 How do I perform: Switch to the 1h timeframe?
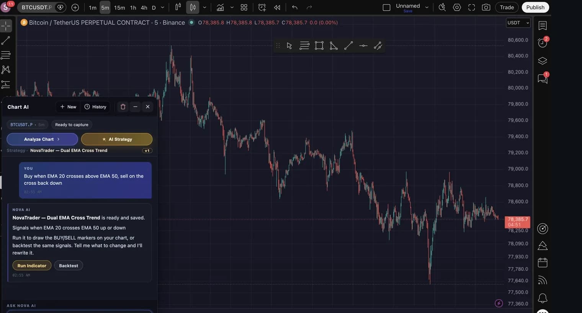(x=133, y=8)
